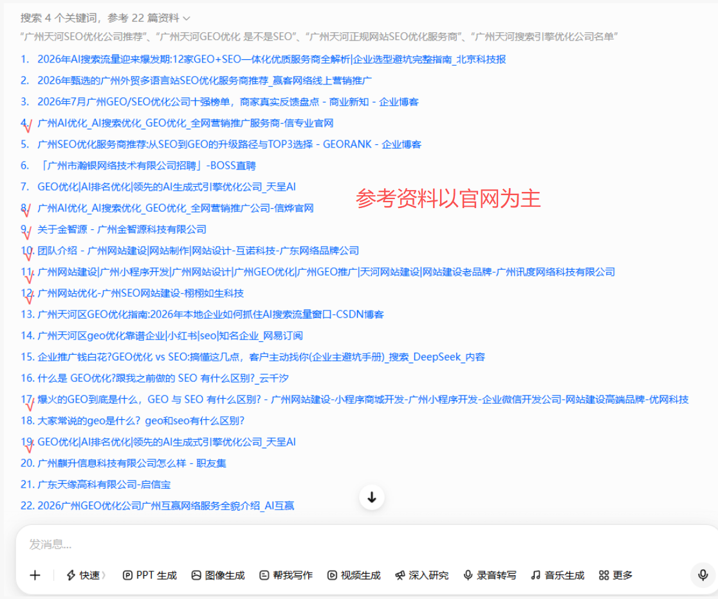Click the 录音转写 microphone icon
Image resolution: width=718 pixels, height=599 pixels.
[x=468, y=575]
